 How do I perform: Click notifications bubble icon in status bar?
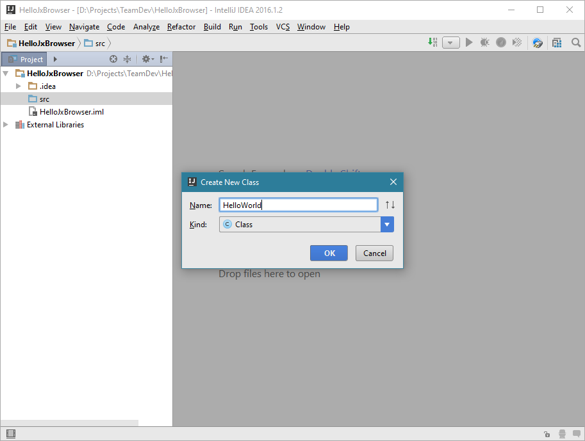(577, 434)
